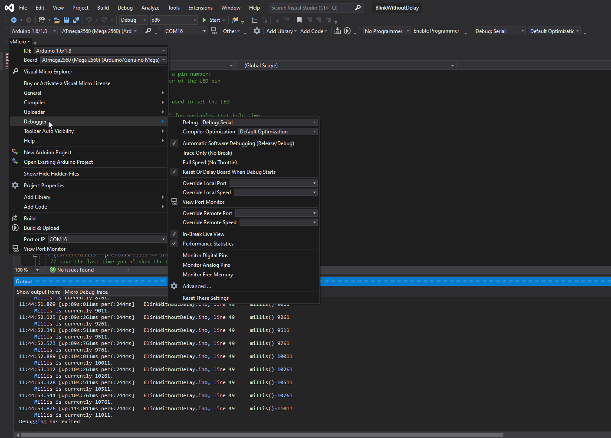Click the Visual Studio logo icon
The image size is (611, 438).
[9, 7]
